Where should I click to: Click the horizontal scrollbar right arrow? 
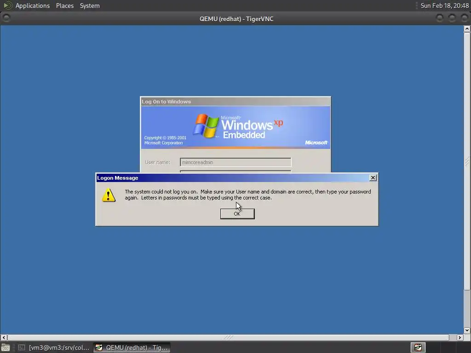click(x=460, y=337)
